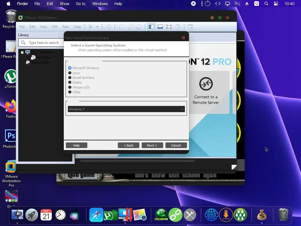Open the Photoshop desktop icon
Viewport: 301px width, 226px height.
[10, 139]
